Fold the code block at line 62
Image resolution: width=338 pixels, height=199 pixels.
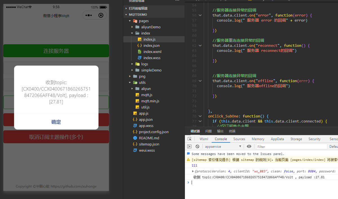(200, 46)
